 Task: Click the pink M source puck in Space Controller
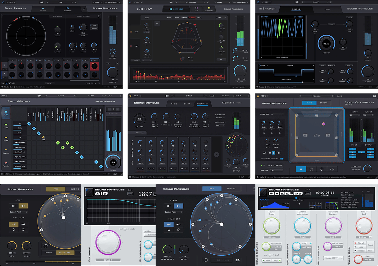(x=323, y=124)
